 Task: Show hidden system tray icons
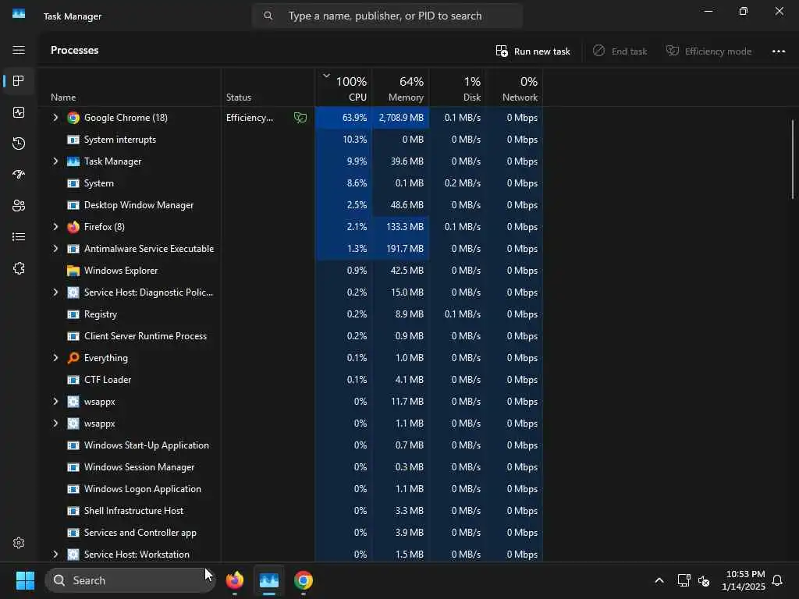point(659,580)
